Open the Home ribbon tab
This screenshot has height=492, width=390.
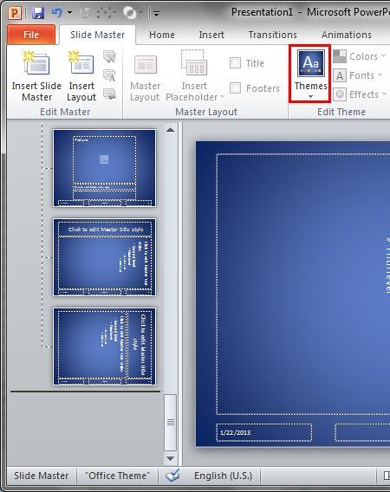click(x=162, y=35)
